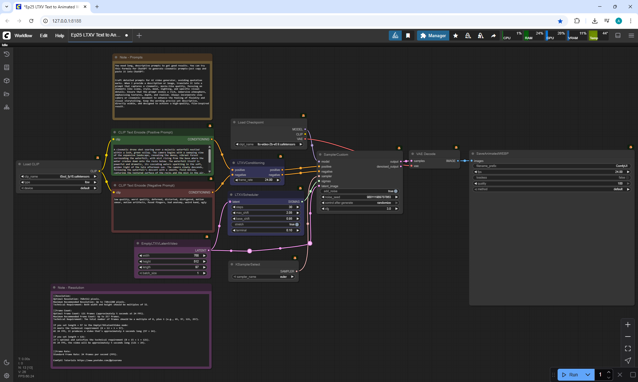
Task: Open the Help menu
Action: (59, 36)
